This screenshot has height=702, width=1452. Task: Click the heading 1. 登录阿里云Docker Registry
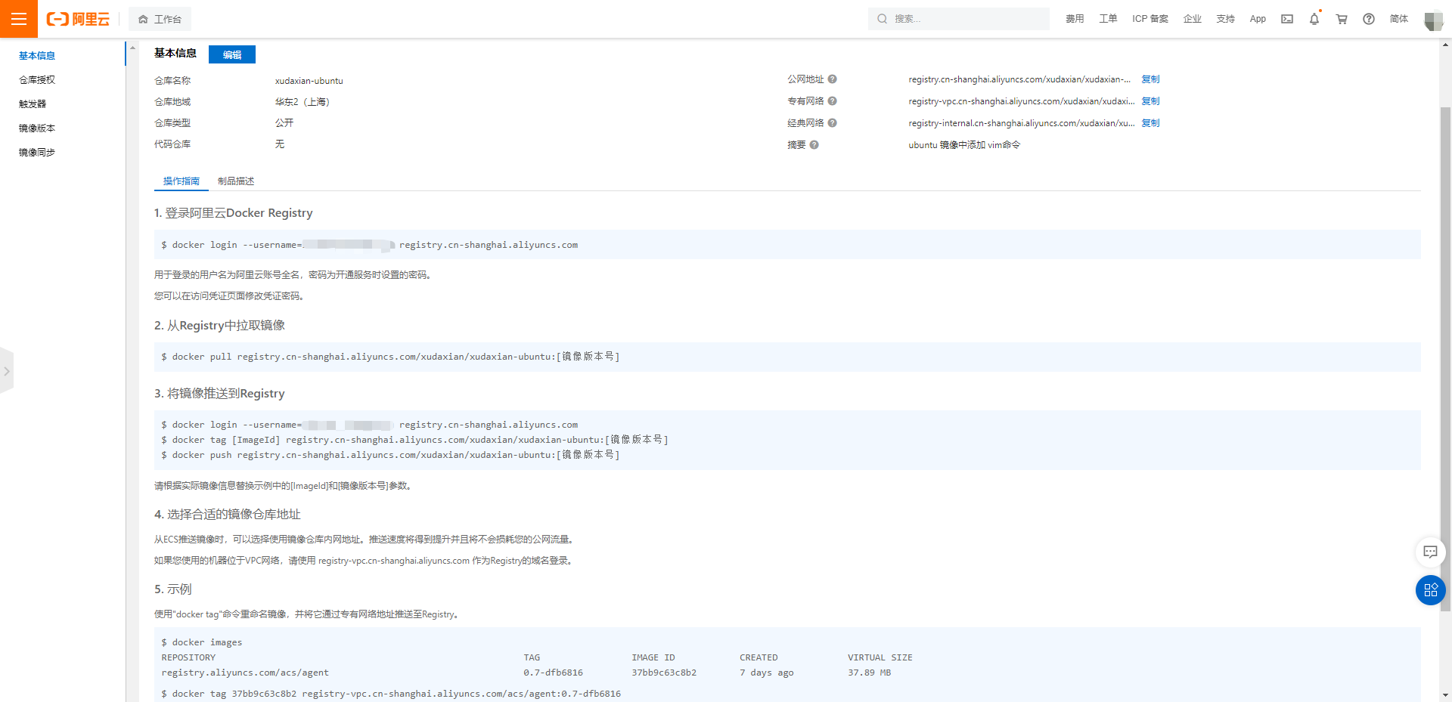[x=234, y=213]
